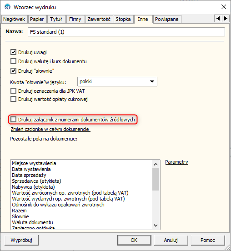Image resolution: width=231 pixels, height=251 pixels.
Task: Click the Wypróbuj button
Action: (21, 240)
